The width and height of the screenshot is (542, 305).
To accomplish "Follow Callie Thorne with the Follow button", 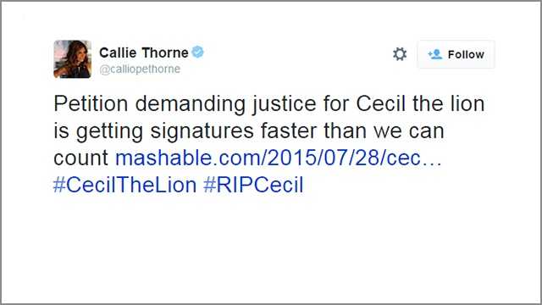I will click(456, 54).
